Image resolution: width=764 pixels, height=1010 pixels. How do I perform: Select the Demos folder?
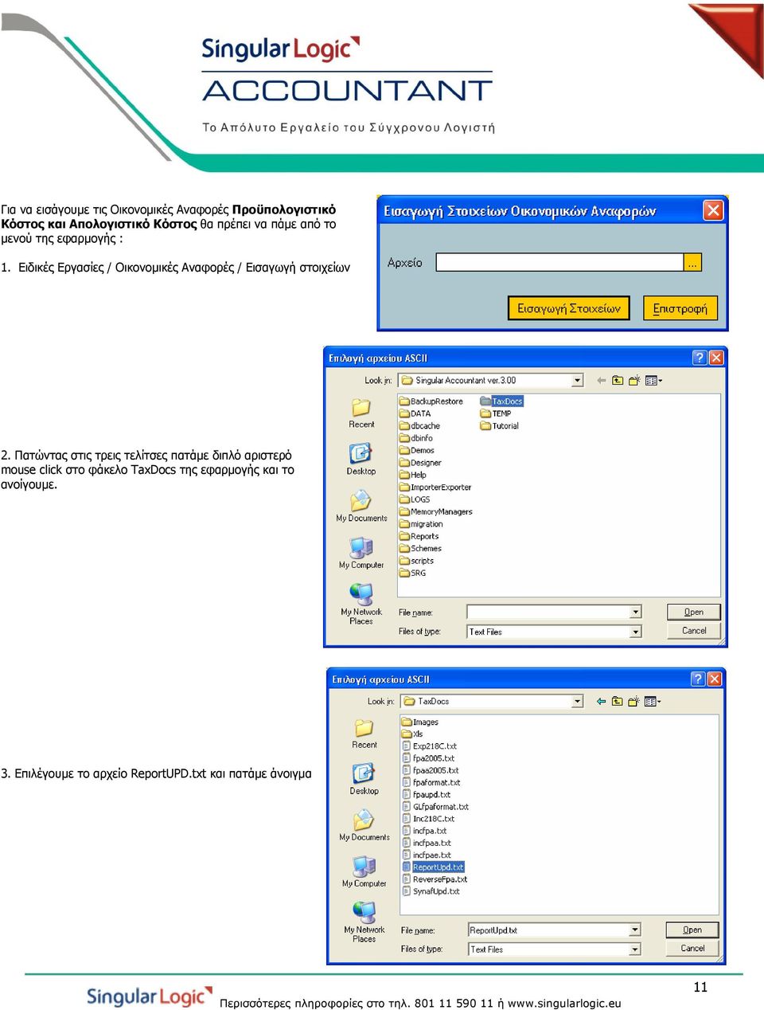pyautogui.click(x=417, y=450)
